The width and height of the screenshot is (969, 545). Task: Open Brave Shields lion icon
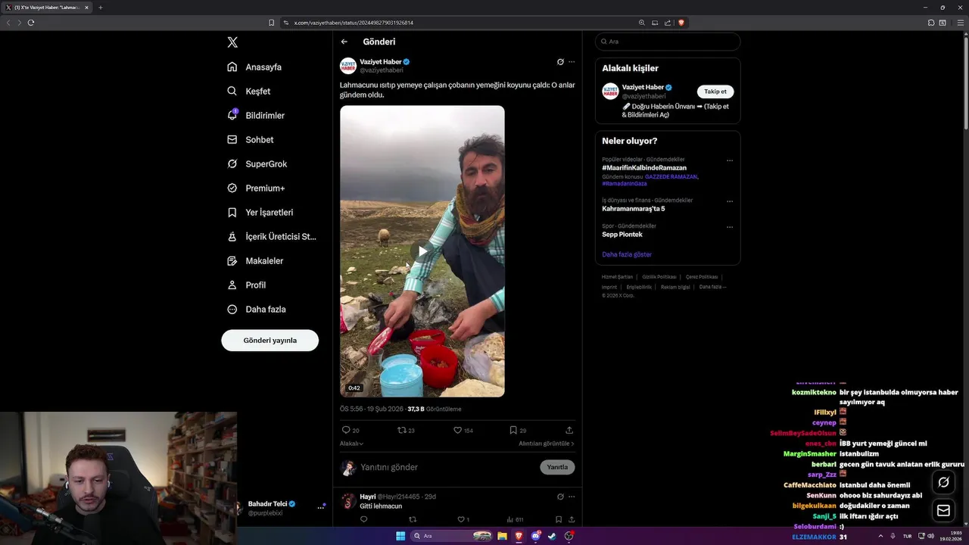tap(681, 23)
